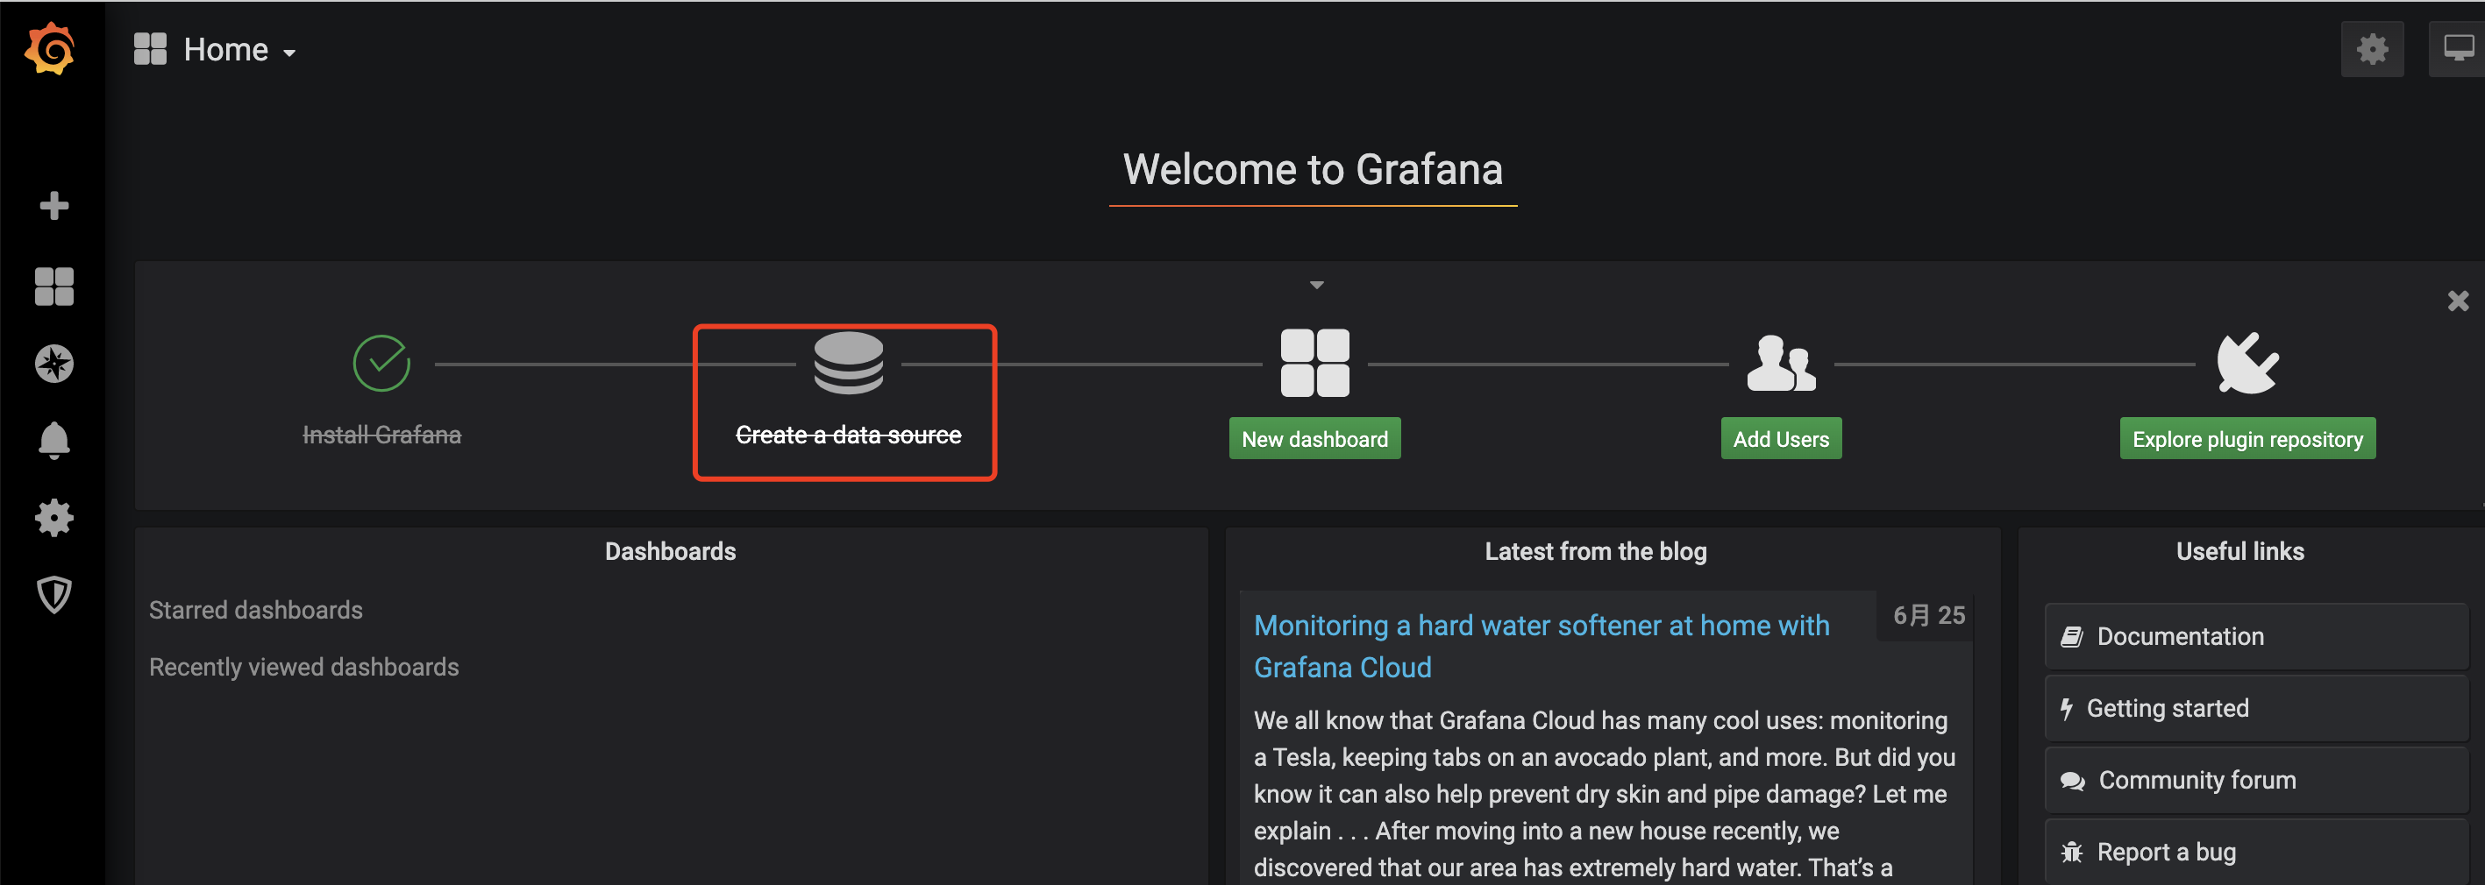
Task: Click Recently viewed dashboards heading
Action: 304,667
